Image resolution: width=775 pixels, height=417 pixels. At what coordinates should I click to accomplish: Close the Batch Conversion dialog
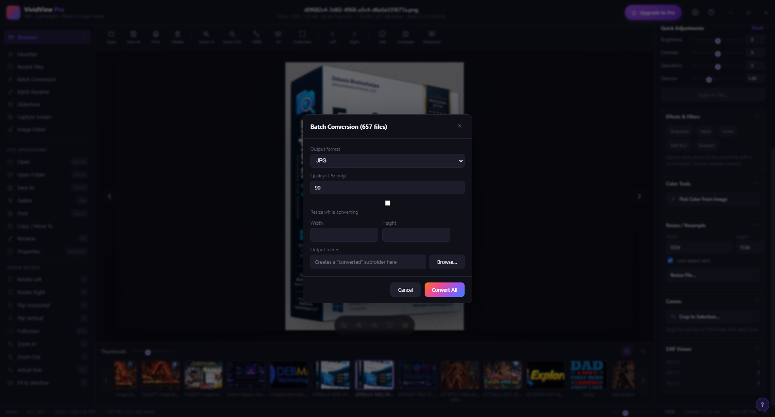pos(459,126)
